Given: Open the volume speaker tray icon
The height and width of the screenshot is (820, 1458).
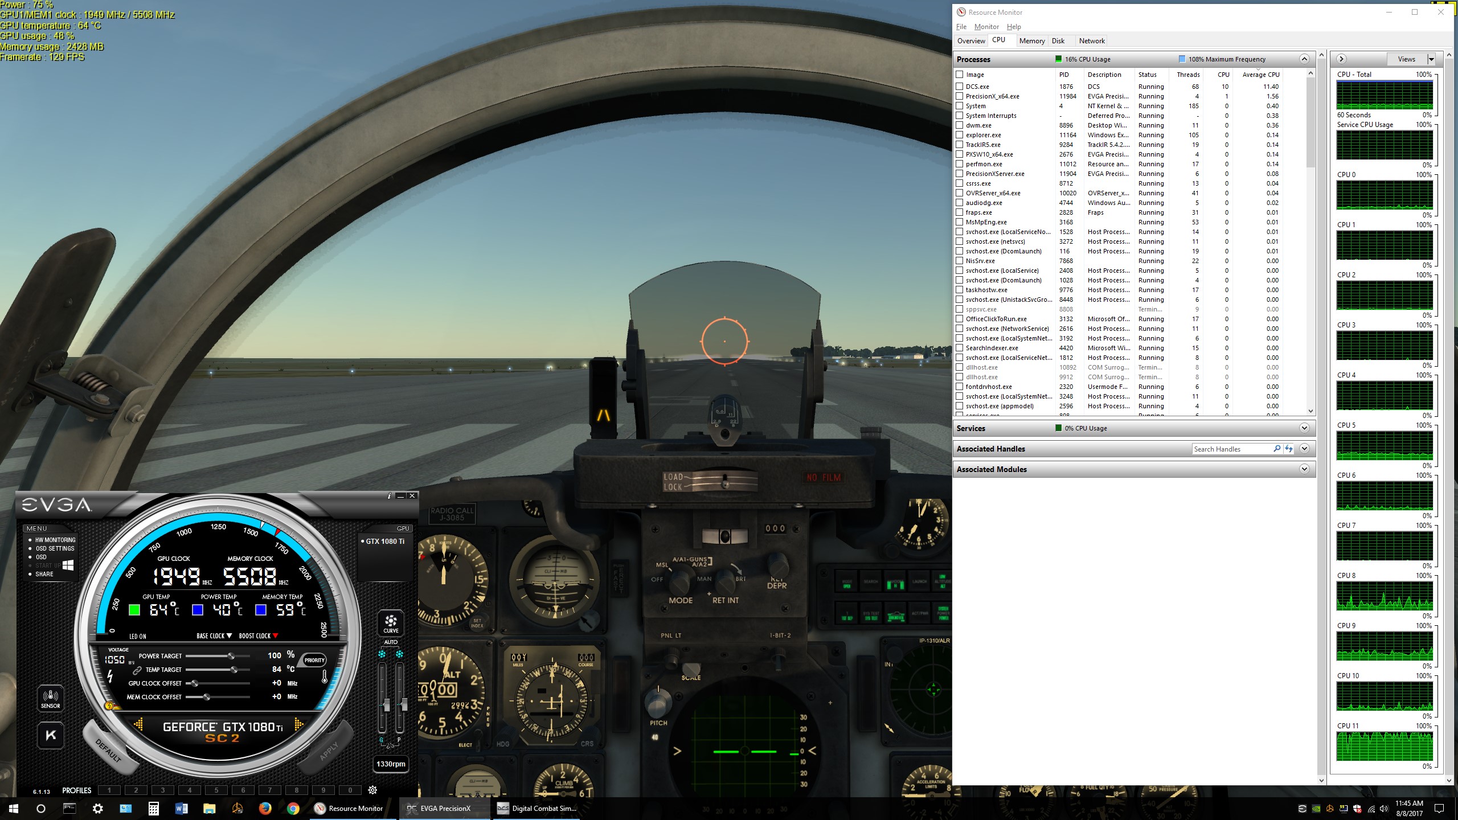Looking at the screenshot, I should tap(1385, 809).
